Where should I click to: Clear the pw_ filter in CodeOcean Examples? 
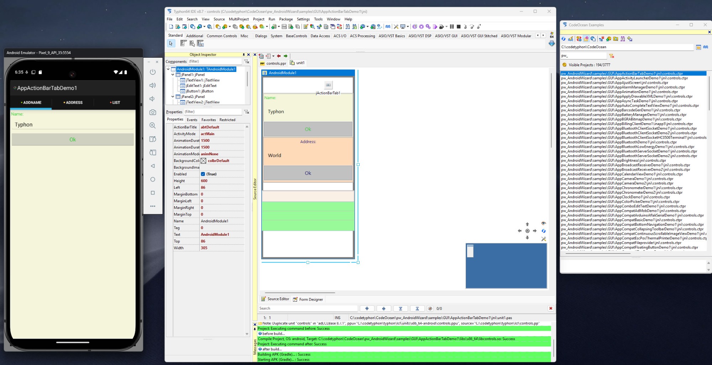tap(612, 56)
